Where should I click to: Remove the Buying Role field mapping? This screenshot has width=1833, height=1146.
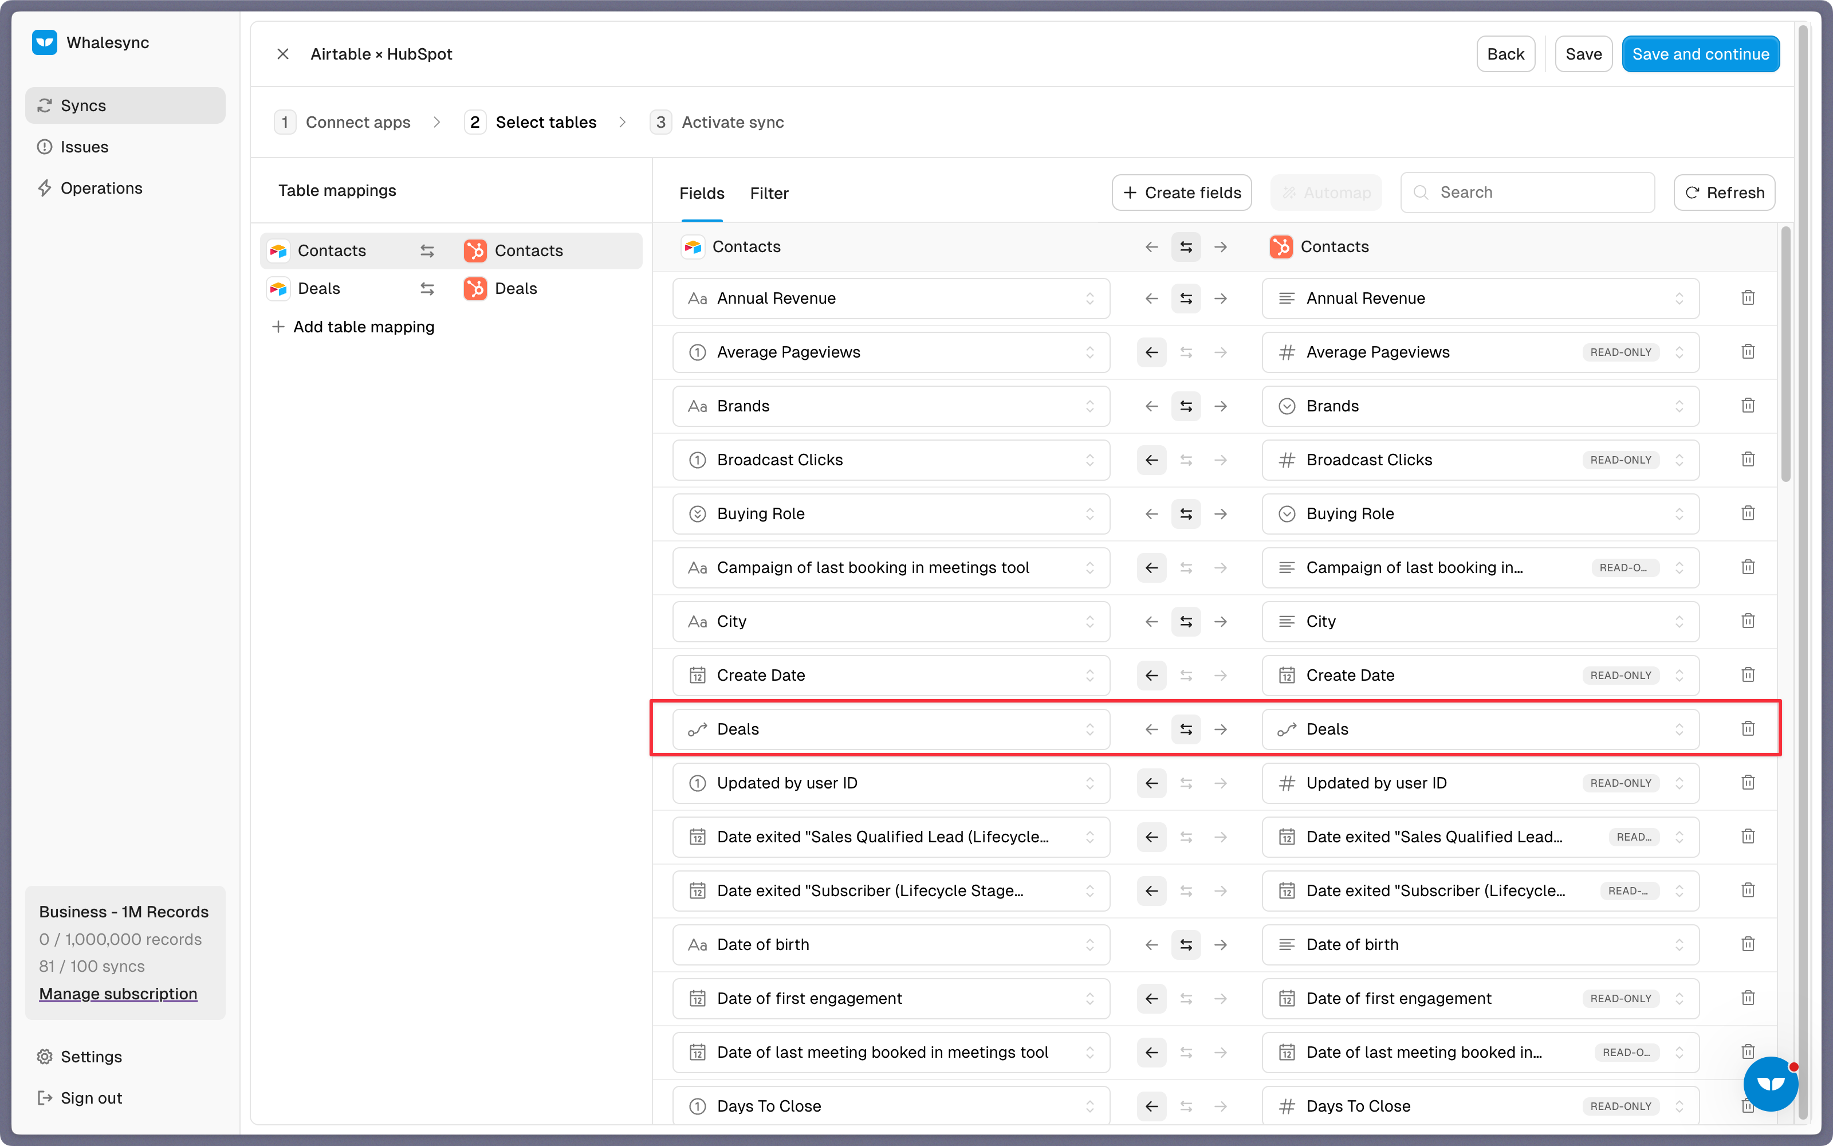click(x=1748, y=513)
